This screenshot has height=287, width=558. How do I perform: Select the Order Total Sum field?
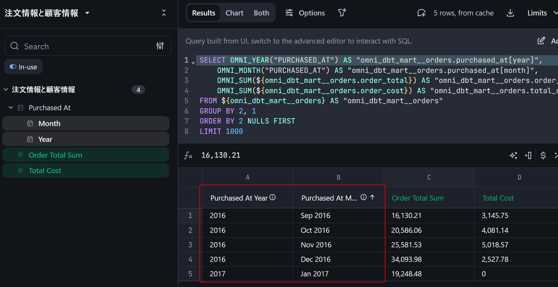pyautogui.click(x=55, y=155)
